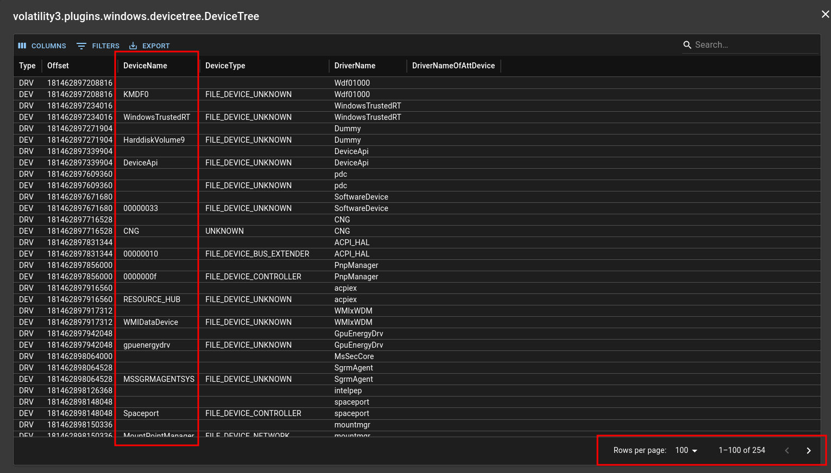This screenshot has height=473, width=831.
Task: Sort by the Offset column header
Action: click(58, 66)
